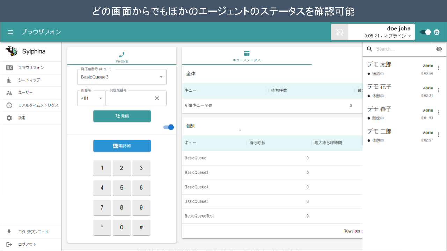
Task: Open the 電話帳 phonebook button
Action: click(122, 146)
